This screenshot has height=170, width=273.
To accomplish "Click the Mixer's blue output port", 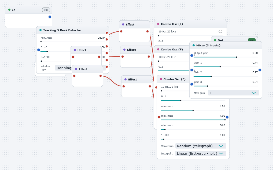I will (x=260, y=70).
